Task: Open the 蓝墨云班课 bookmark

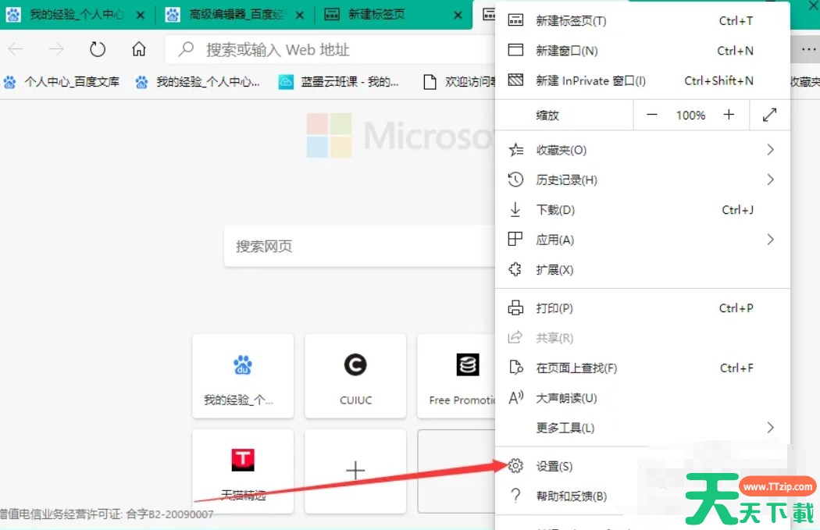Action: [340, 81]
